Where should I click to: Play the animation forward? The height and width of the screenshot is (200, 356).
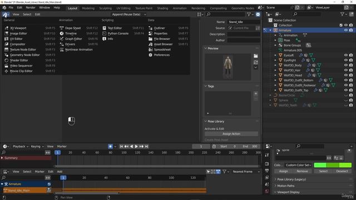[136, 147]
